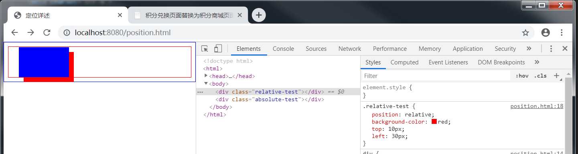This screenshot has height=154, width=578.
Task: Switch to the Performance tab
Action: coord(390,49)
